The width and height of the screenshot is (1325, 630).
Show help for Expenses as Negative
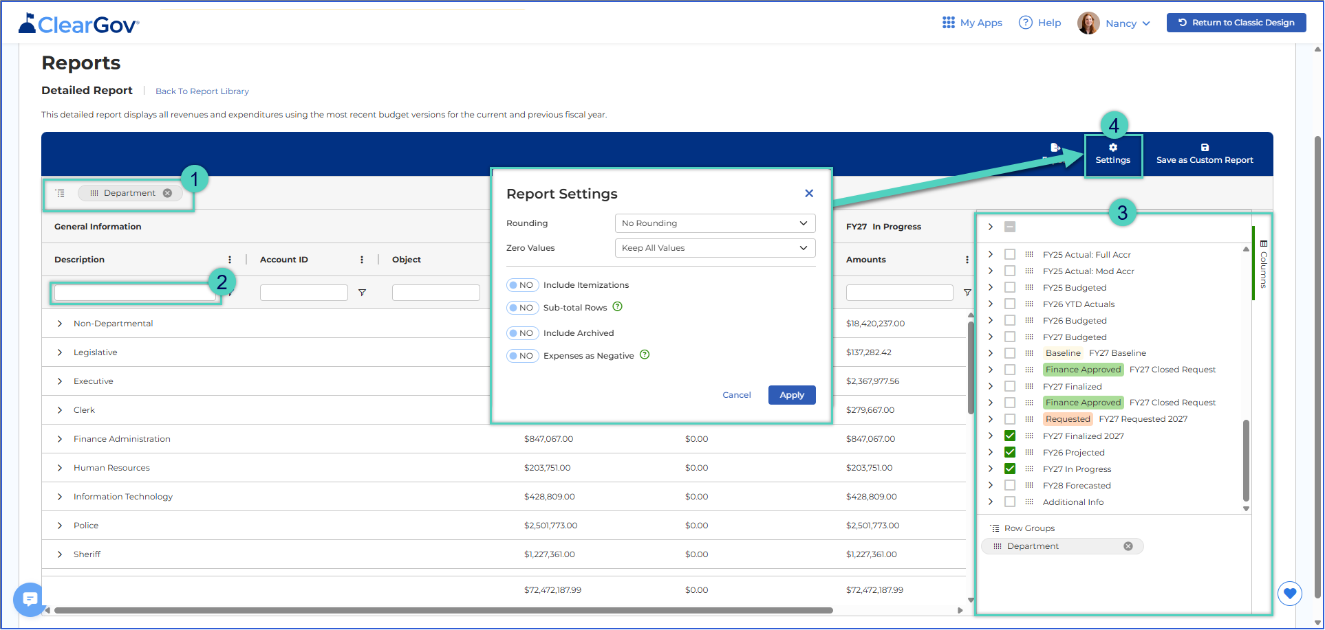pos(645,355)
